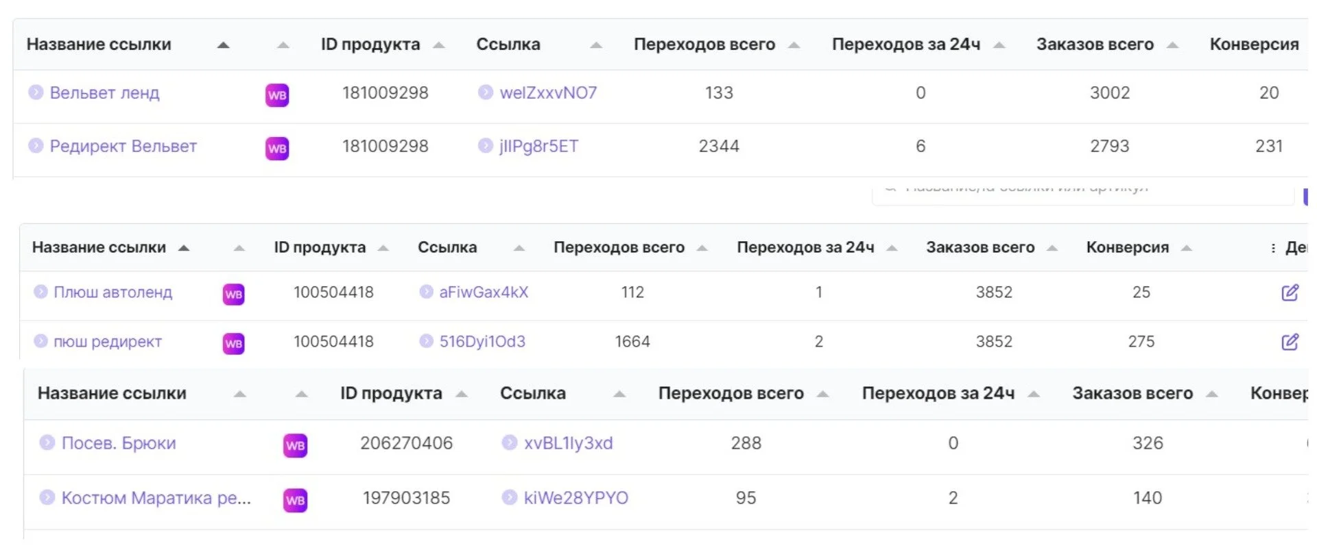The width and height of the screenshot is (1317, 548).
Task: Sort middle table by Переходов за 24ч
Action: pos(892,248)
